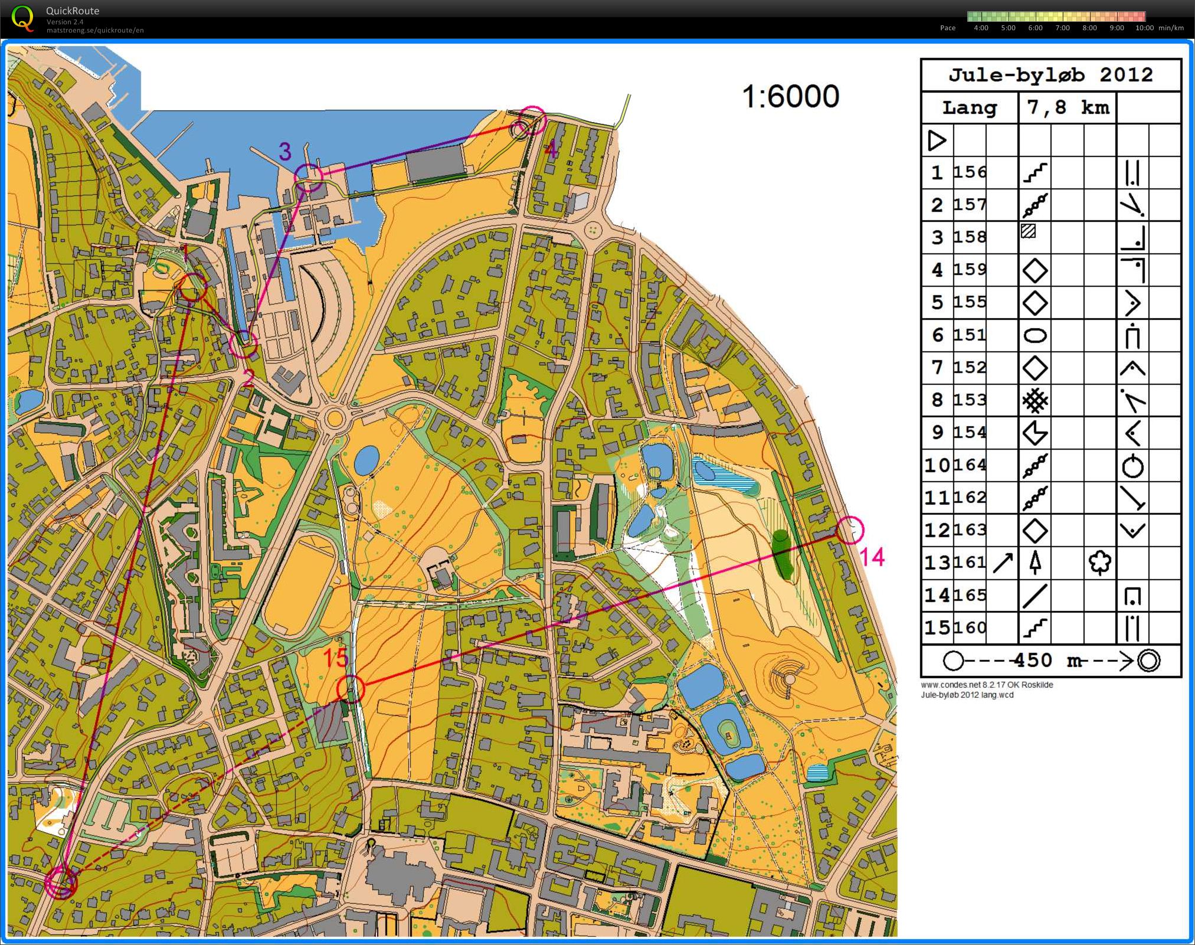Click the Pace legend label
This screenshot has width=1195, height=945.
coord(948,28)
